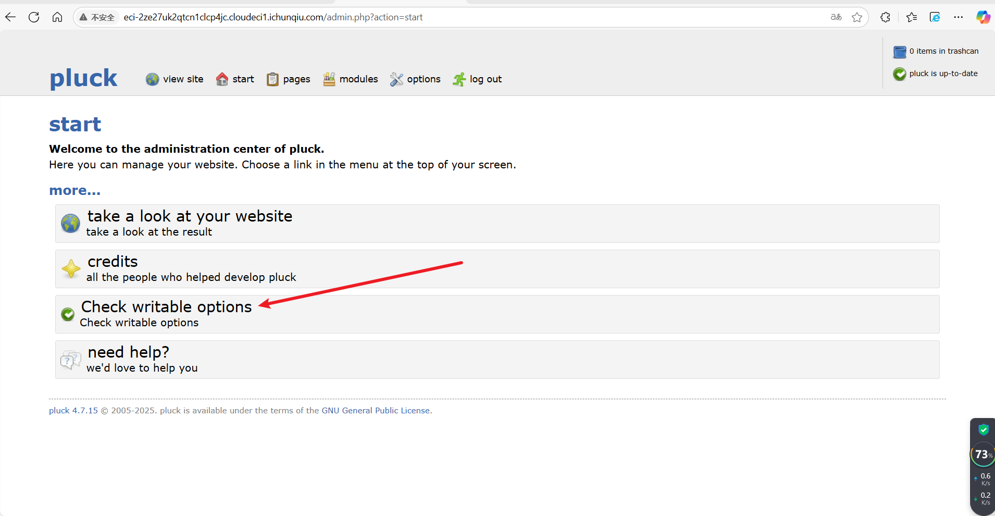
Task: Open the favorites list icon
Action: (912, 17)
